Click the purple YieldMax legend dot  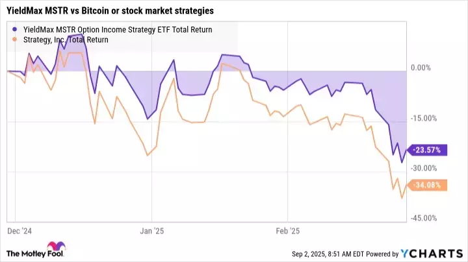pos(14,29)
